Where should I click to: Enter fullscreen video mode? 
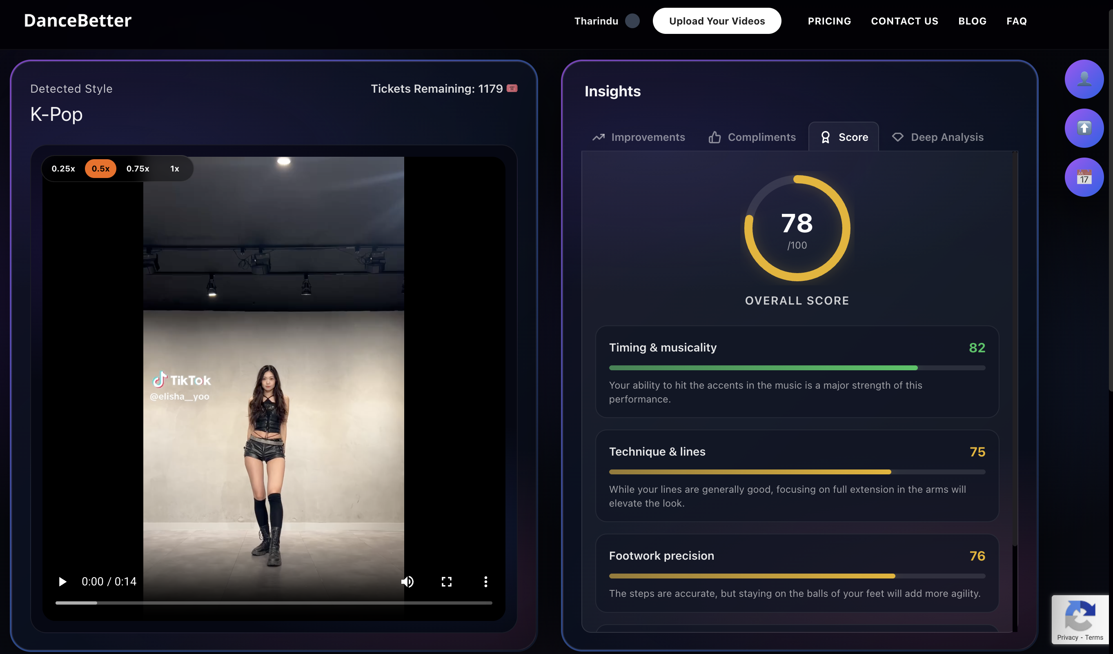click(x=447, y=582)
